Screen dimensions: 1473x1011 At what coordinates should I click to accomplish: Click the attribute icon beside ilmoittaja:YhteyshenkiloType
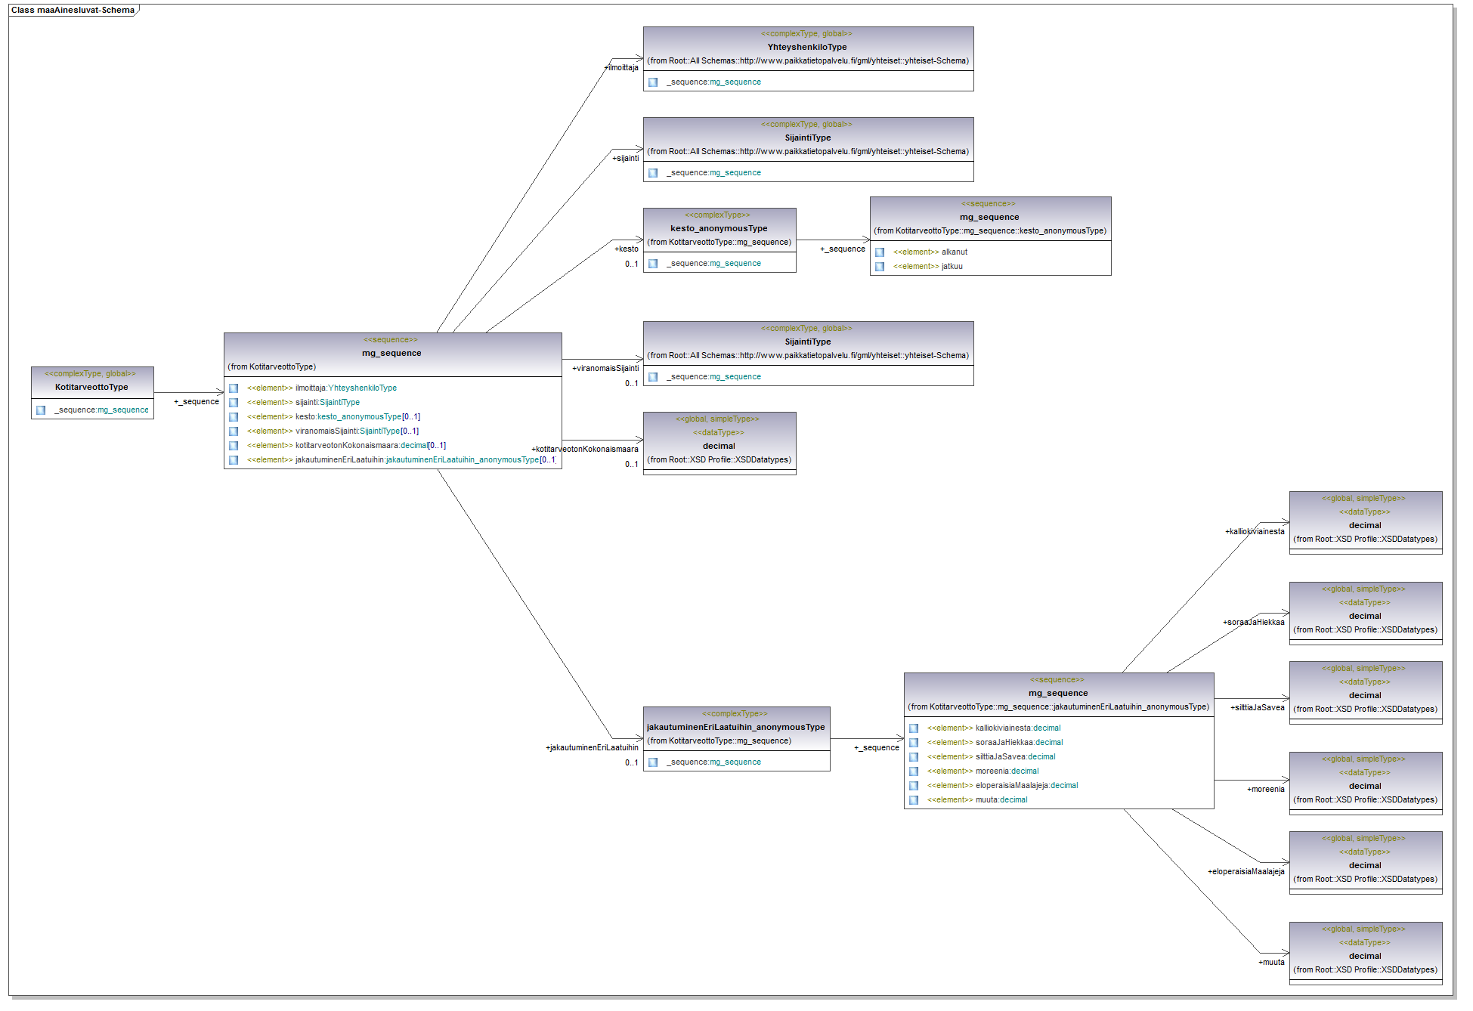coord(234,388)
